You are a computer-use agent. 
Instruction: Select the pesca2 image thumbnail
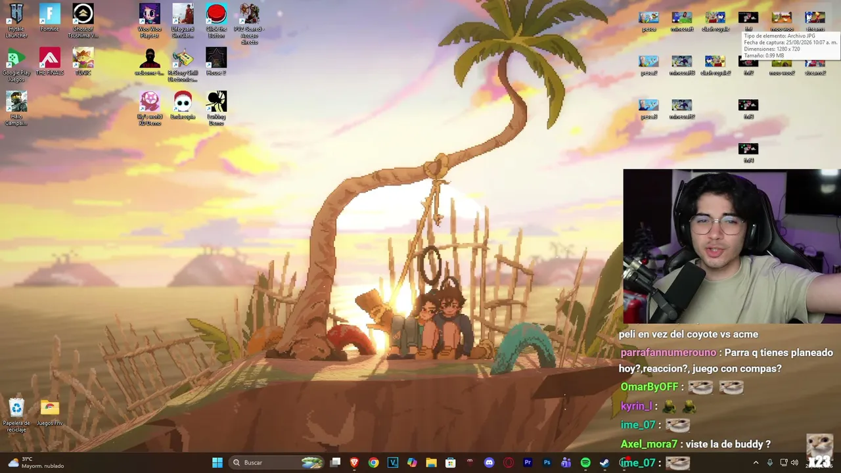point(648,66)
